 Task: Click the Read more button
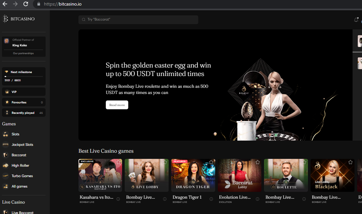pos(117,105)
